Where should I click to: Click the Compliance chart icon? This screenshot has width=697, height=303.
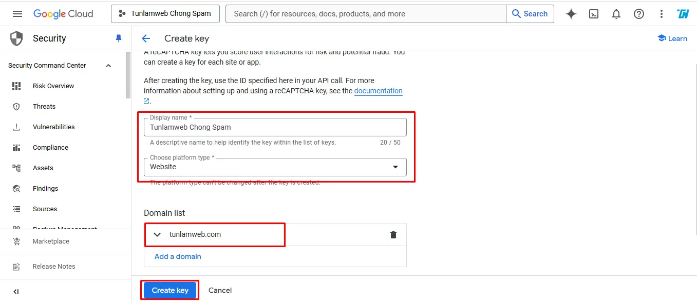click(x=16, y=148)
